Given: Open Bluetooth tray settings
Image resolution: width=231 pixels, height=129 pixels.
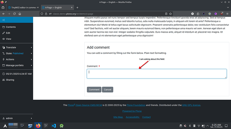Looking at the screenshot, I should click(x=190, y=126).
